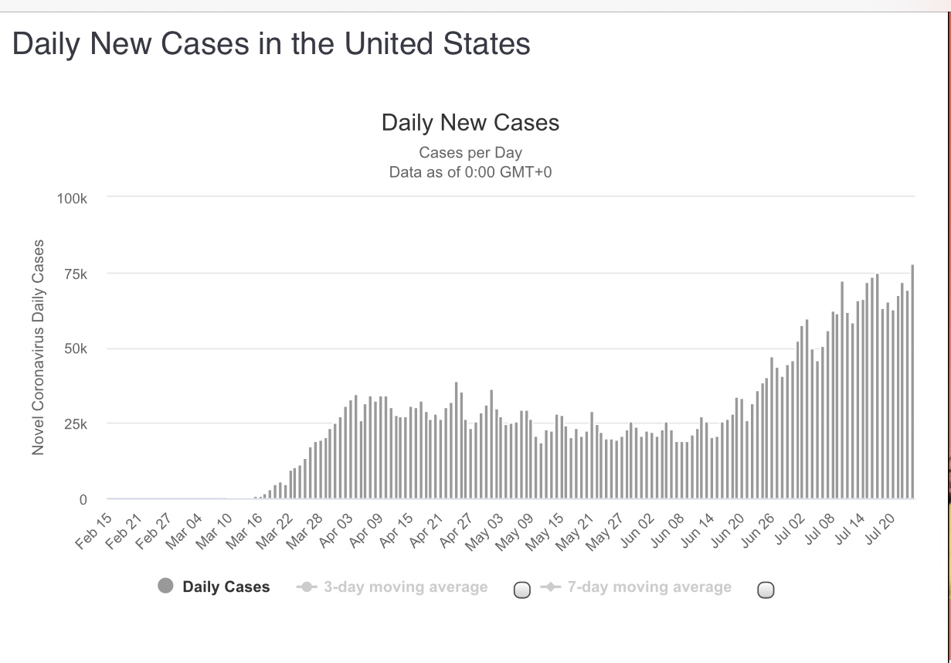Click the 'Daily New Cases' chart title
951x663 pixels.
(470, 123)
